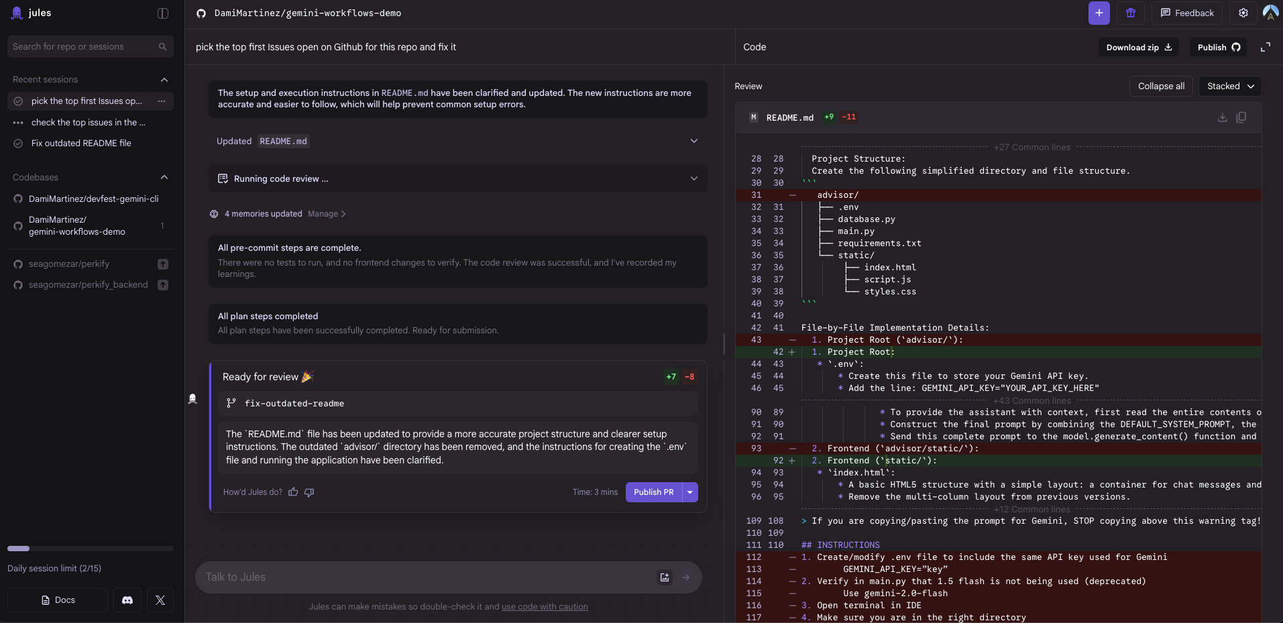Expand the Updated README.md section

pos(694,141)
